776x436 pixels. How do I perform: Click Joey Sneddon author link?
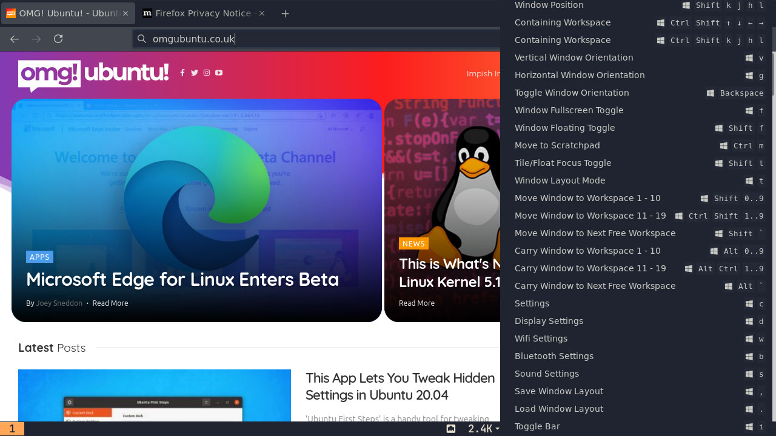point(59,303)
